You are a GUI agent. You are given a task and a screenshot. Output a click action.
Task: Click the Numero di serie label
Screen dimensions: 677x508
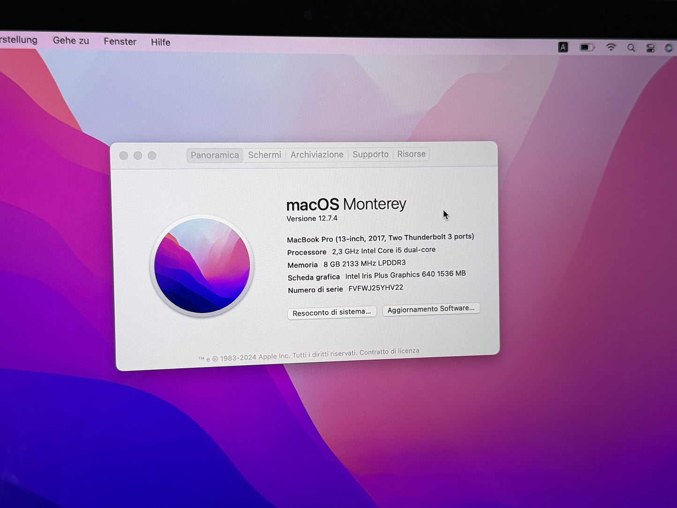(x=315, y=290)
